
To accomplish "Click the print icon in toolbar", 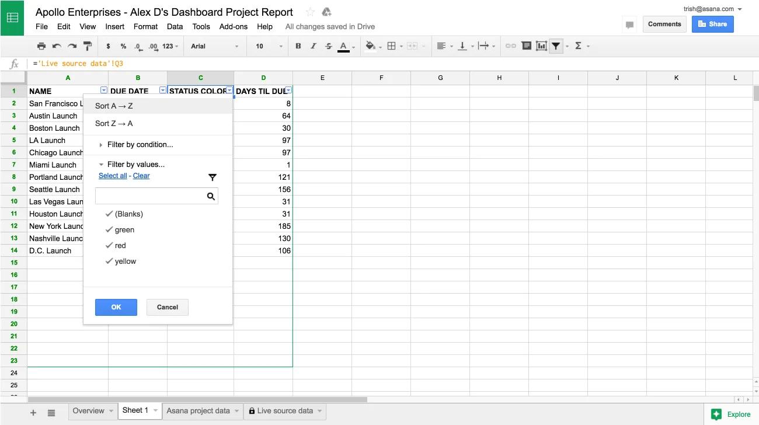I will (41, 46).
